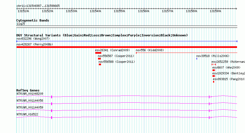Click the 131520k ruler position
The height and width of the screenshot is (133, 245).
(48, 11)
